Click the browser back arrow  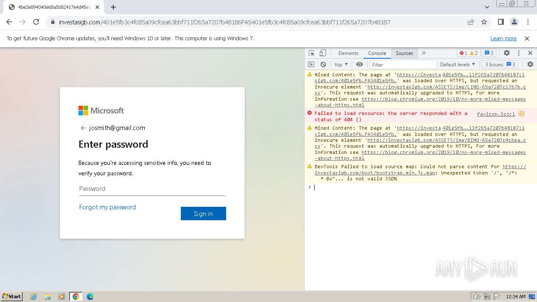[9, 22]
